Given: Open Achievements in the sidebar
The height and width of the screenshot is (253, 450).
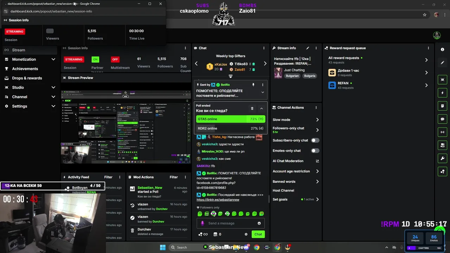Looking at the screenshot, I should pyautogui.click(x=30, y=69).
